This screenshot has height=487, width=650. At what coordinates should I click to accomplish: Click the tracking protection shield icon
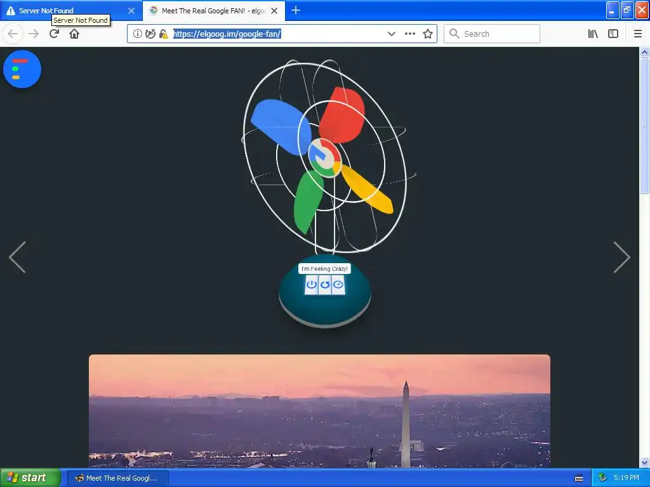coord(150,34)
